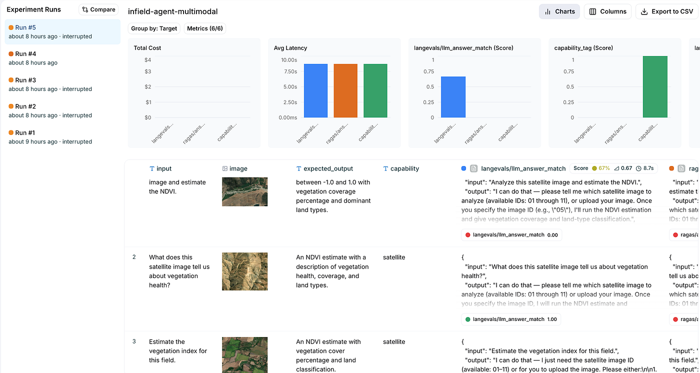700x373 pixels.
Task: Click 'Estimate the vegetation index for this field' input cell
Action: [x=178, y=351]
